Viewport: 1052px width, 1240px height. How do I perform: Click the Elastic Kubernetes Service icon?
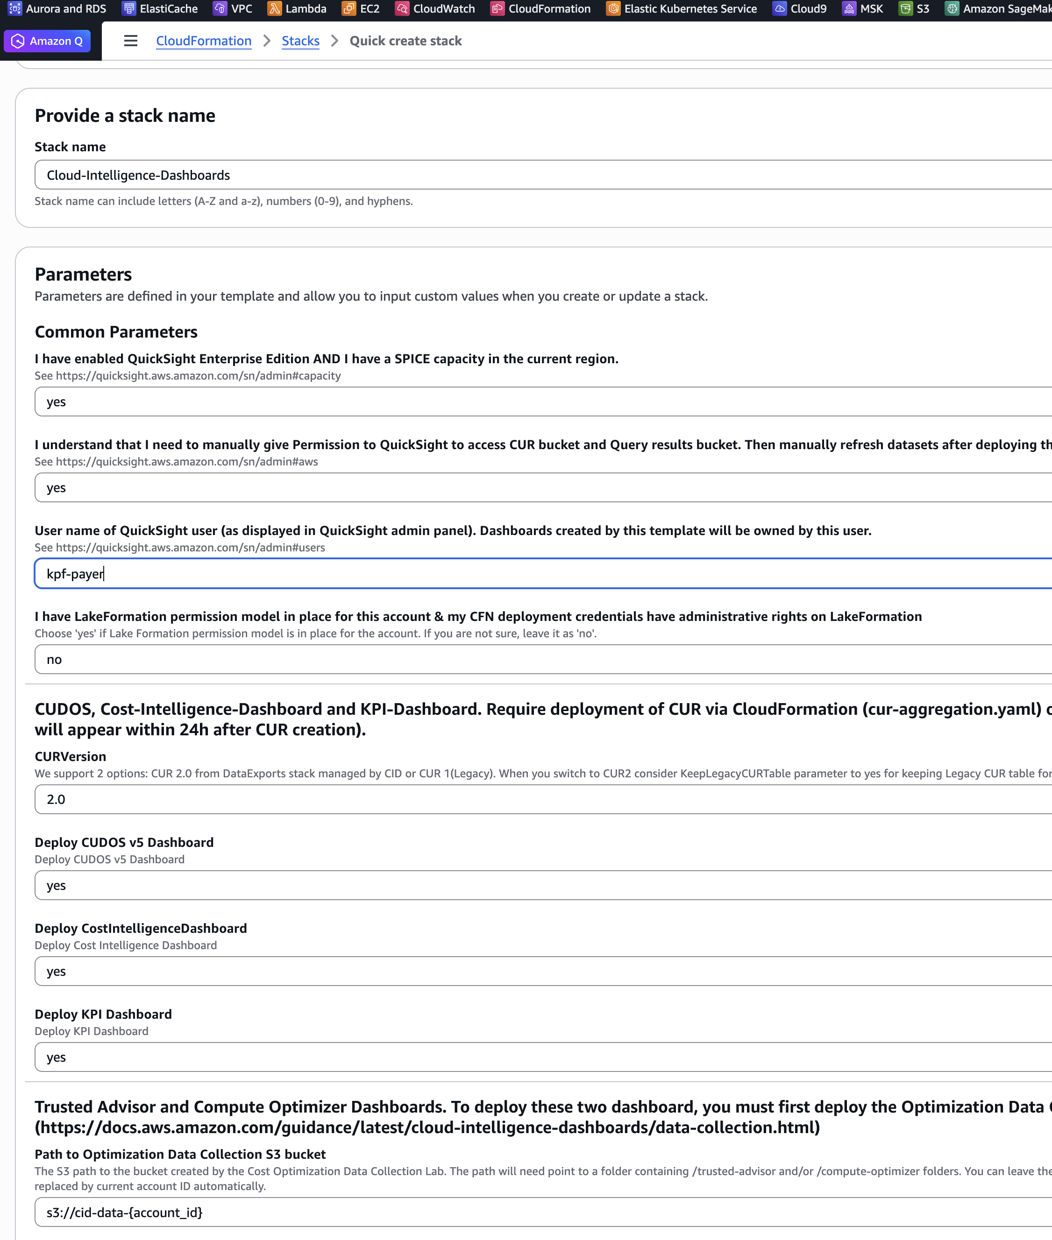pyautogui.click(x=613, y=8)
